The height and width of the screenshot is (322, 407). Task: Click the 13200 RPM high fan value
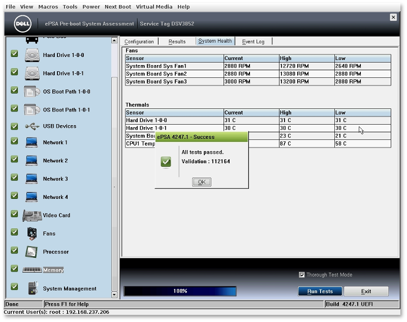[294, 81]
